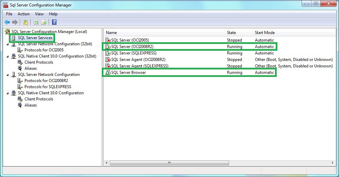Click Running state of SQL Server Browser
This screenshot has height=177, width=339.
(235, 73)
